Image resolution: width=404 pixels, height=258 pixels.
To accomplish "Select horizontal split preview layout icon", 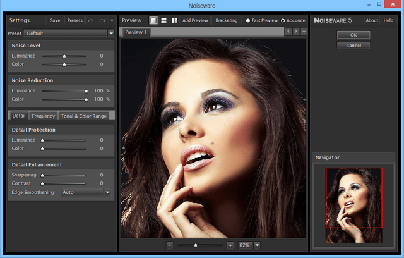I will [163, 20].
